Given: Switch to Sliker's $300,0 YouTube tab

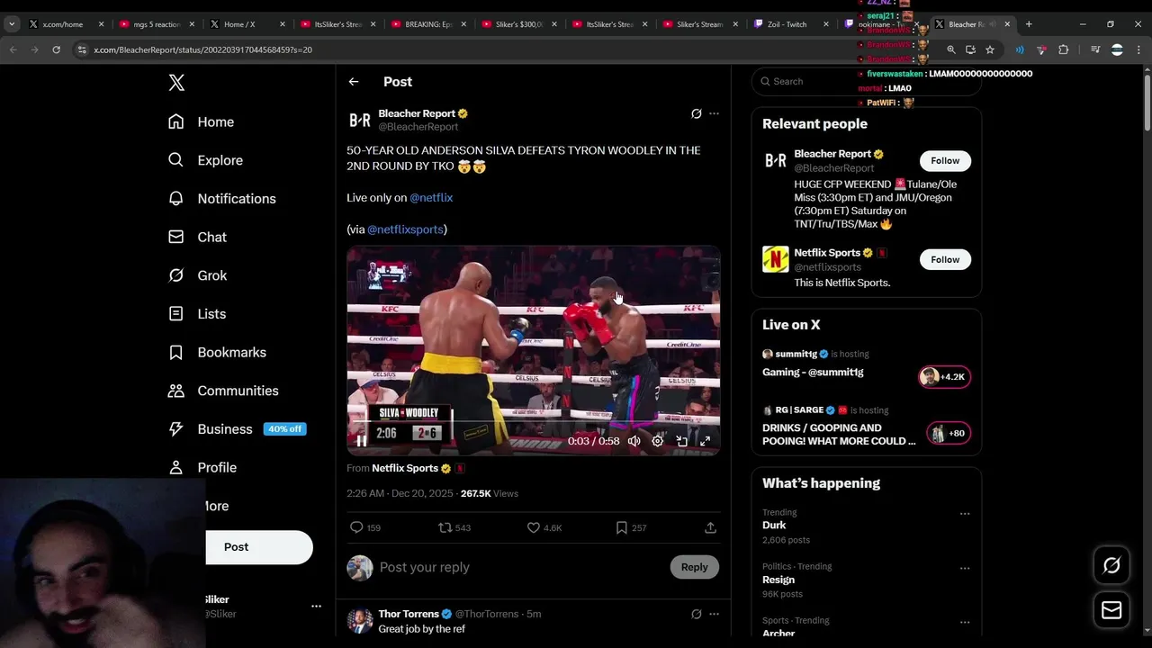Looking at the screenshot, I should 520,24.
